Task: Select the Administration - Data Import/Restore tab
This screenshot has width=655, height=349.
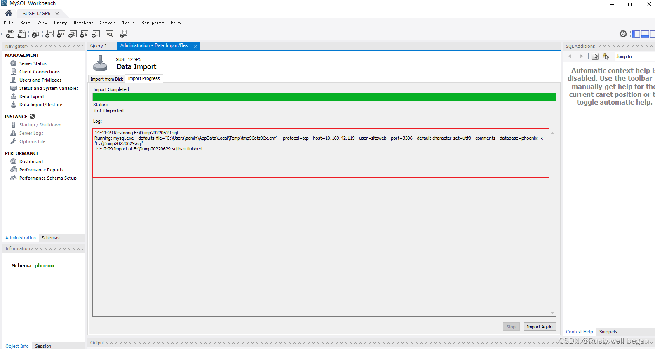Action: 155,46
